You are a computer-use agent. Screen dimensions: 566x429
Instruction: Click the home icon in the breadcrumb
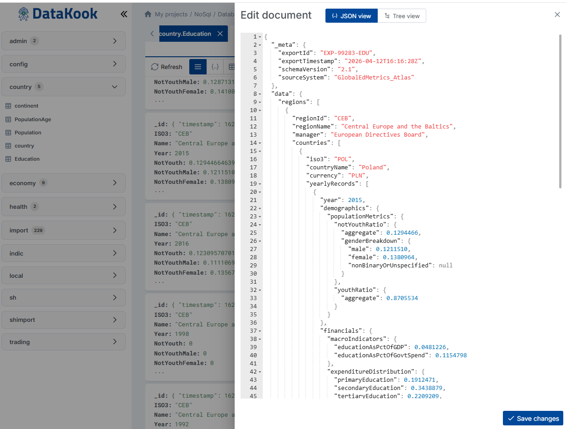[x=148, y=14]
